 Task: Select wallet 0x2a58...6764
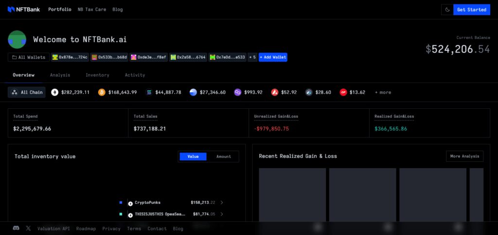[188, 57]
